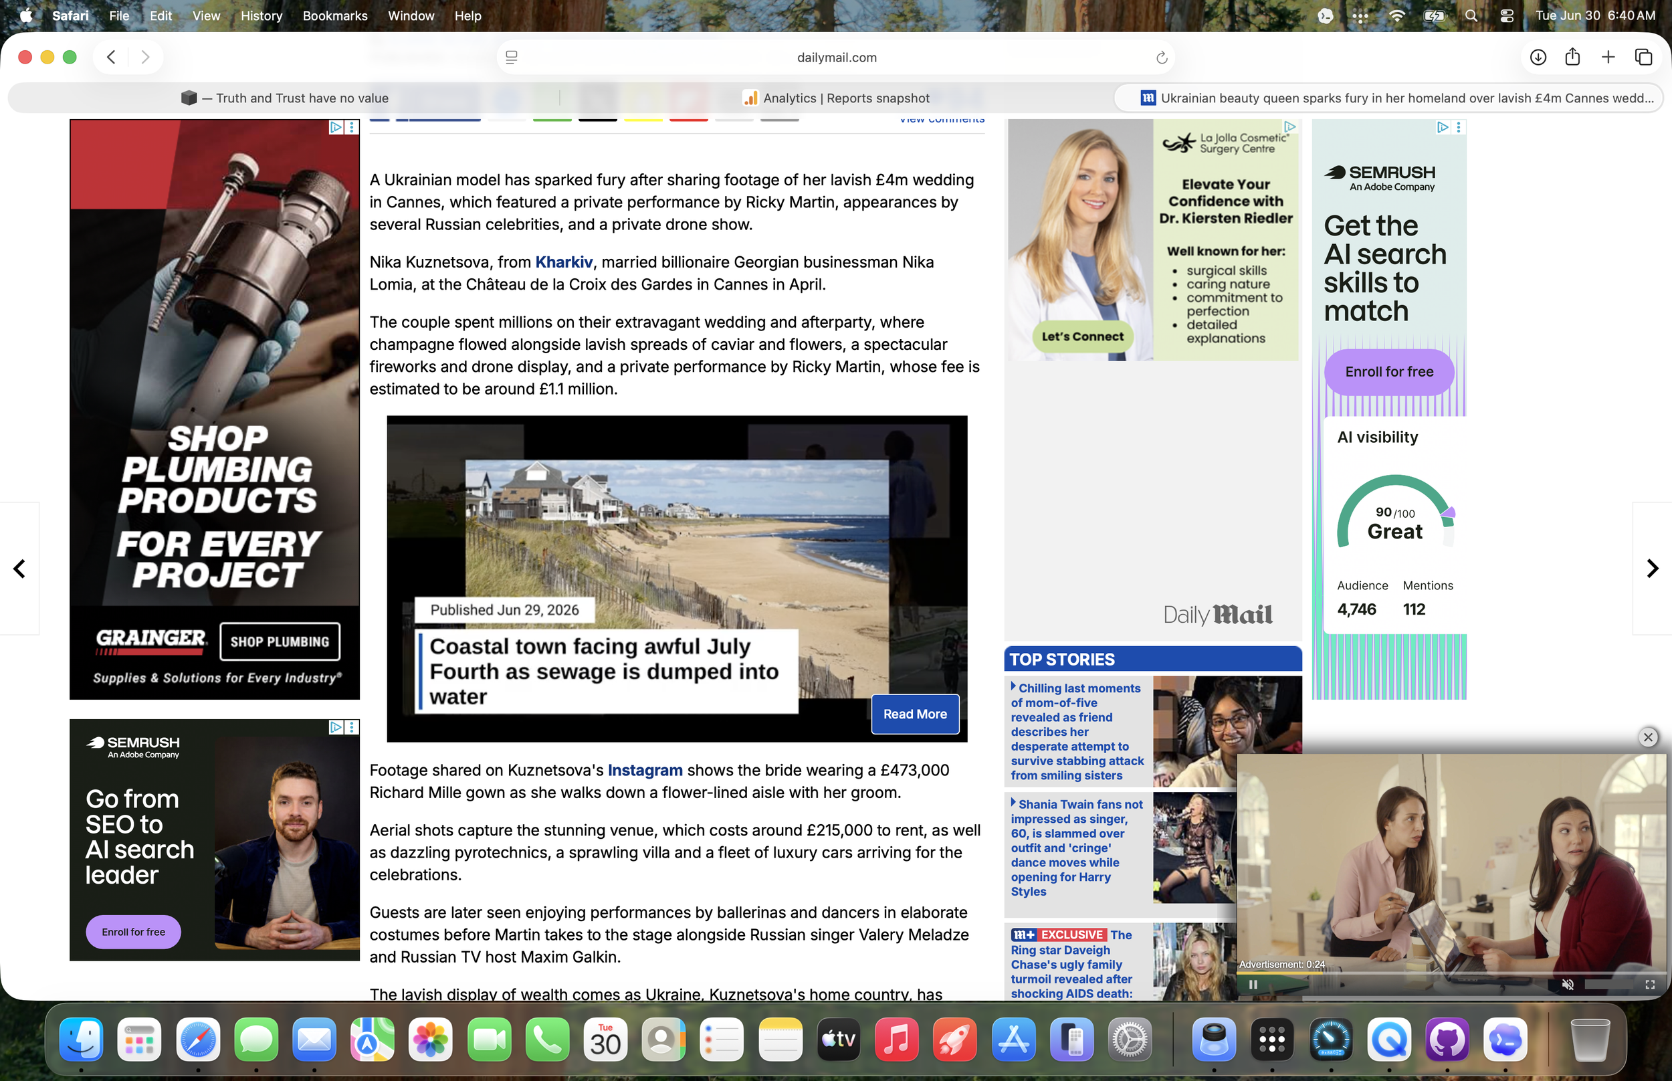The image size is (1672, 1081).
Task: Switch to the Truth and Trust have no value tab
Action: pyautogui.click(x=284, y=98)
